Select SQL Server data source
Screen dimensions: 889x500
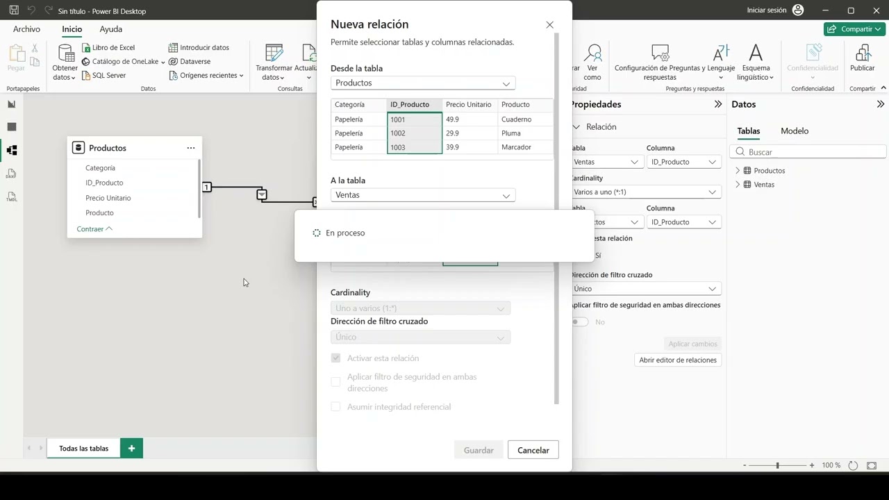[x=103, y=75]
